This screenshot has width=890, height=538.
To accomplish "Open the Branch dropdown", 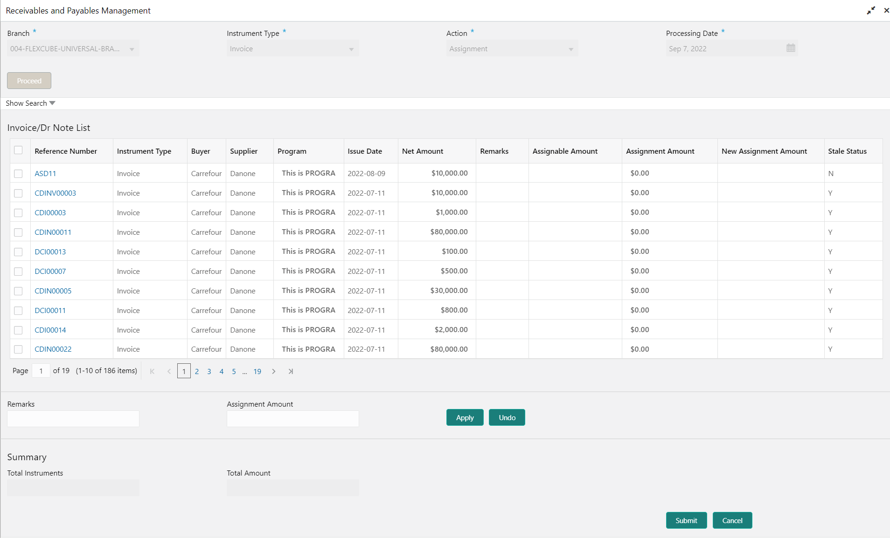I will [x=73, y=48].
